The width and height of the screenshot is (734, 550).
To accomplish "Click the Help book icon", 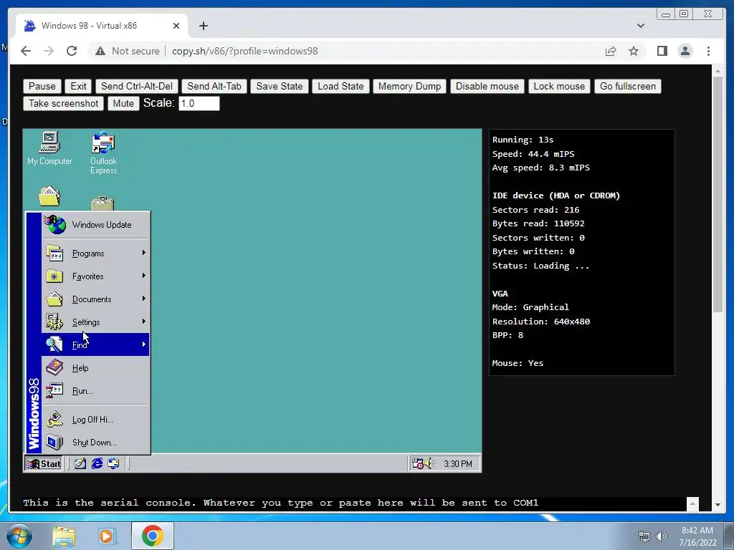I will point(54,367).
